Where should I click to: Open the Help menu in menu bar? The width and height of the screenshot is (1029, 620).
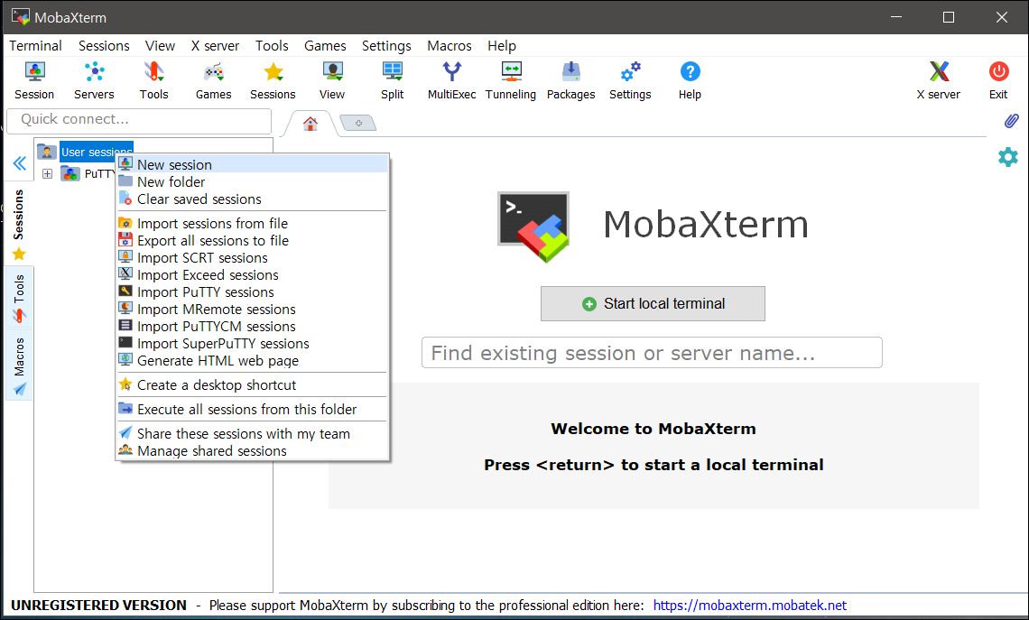pyautogui.click(x=501, y=46)
